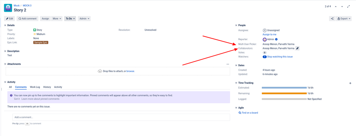The image size is (356, 136).
Task: Click the votes count badge
Action: coord(264,53)
